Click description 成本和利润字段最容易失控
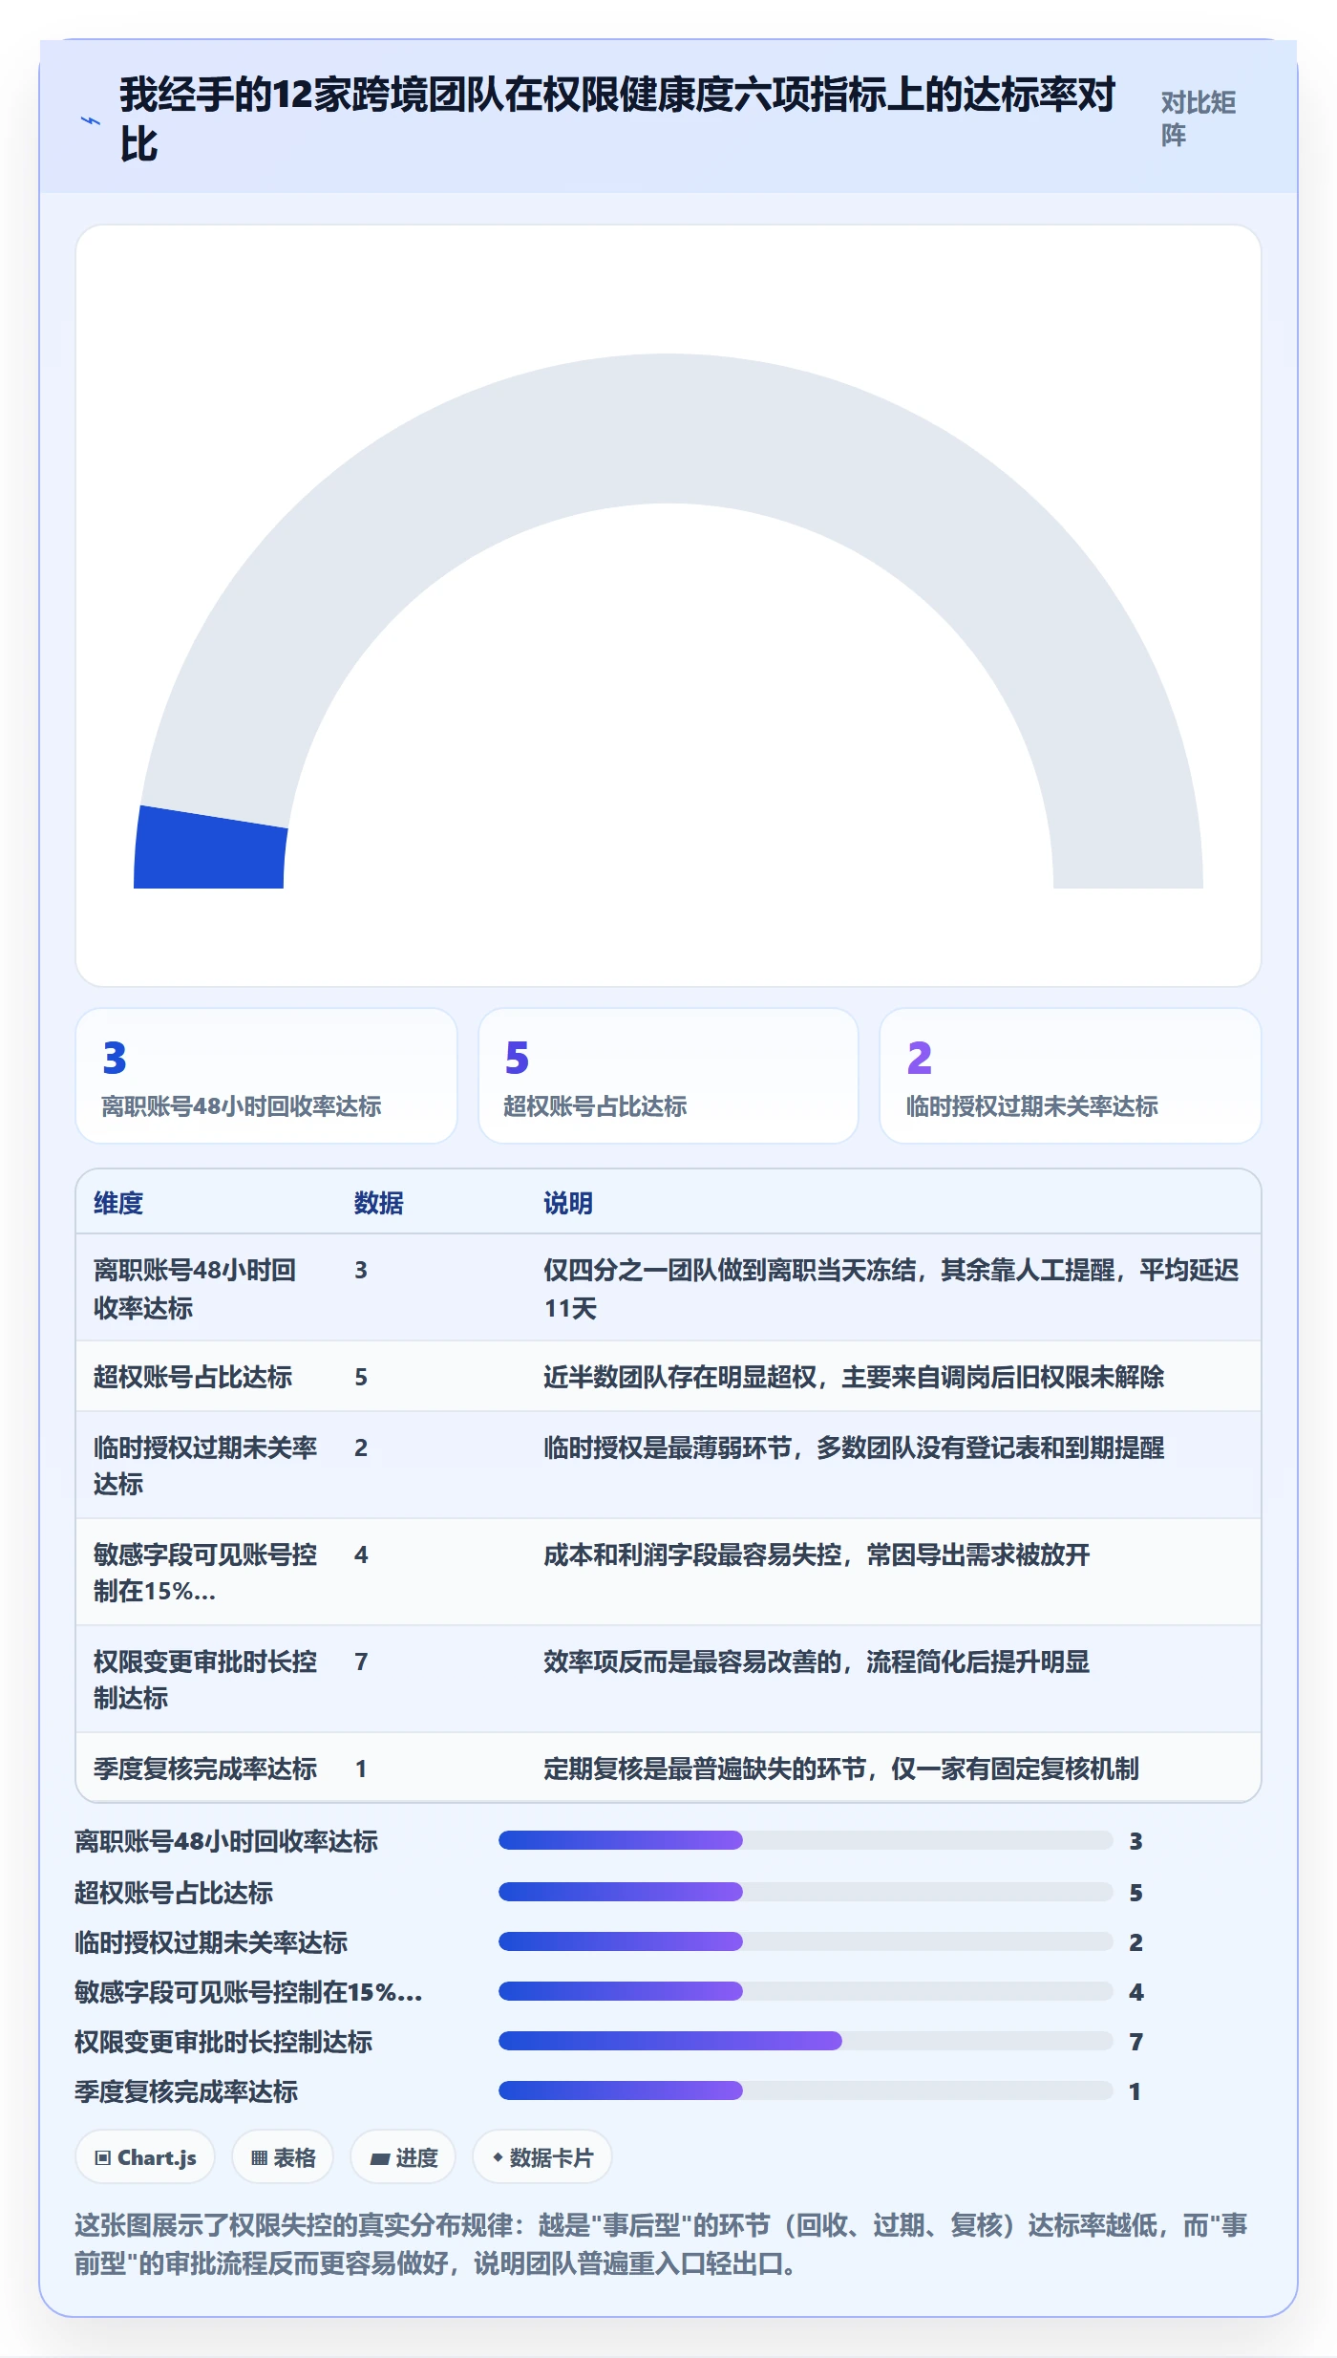 817,1554
